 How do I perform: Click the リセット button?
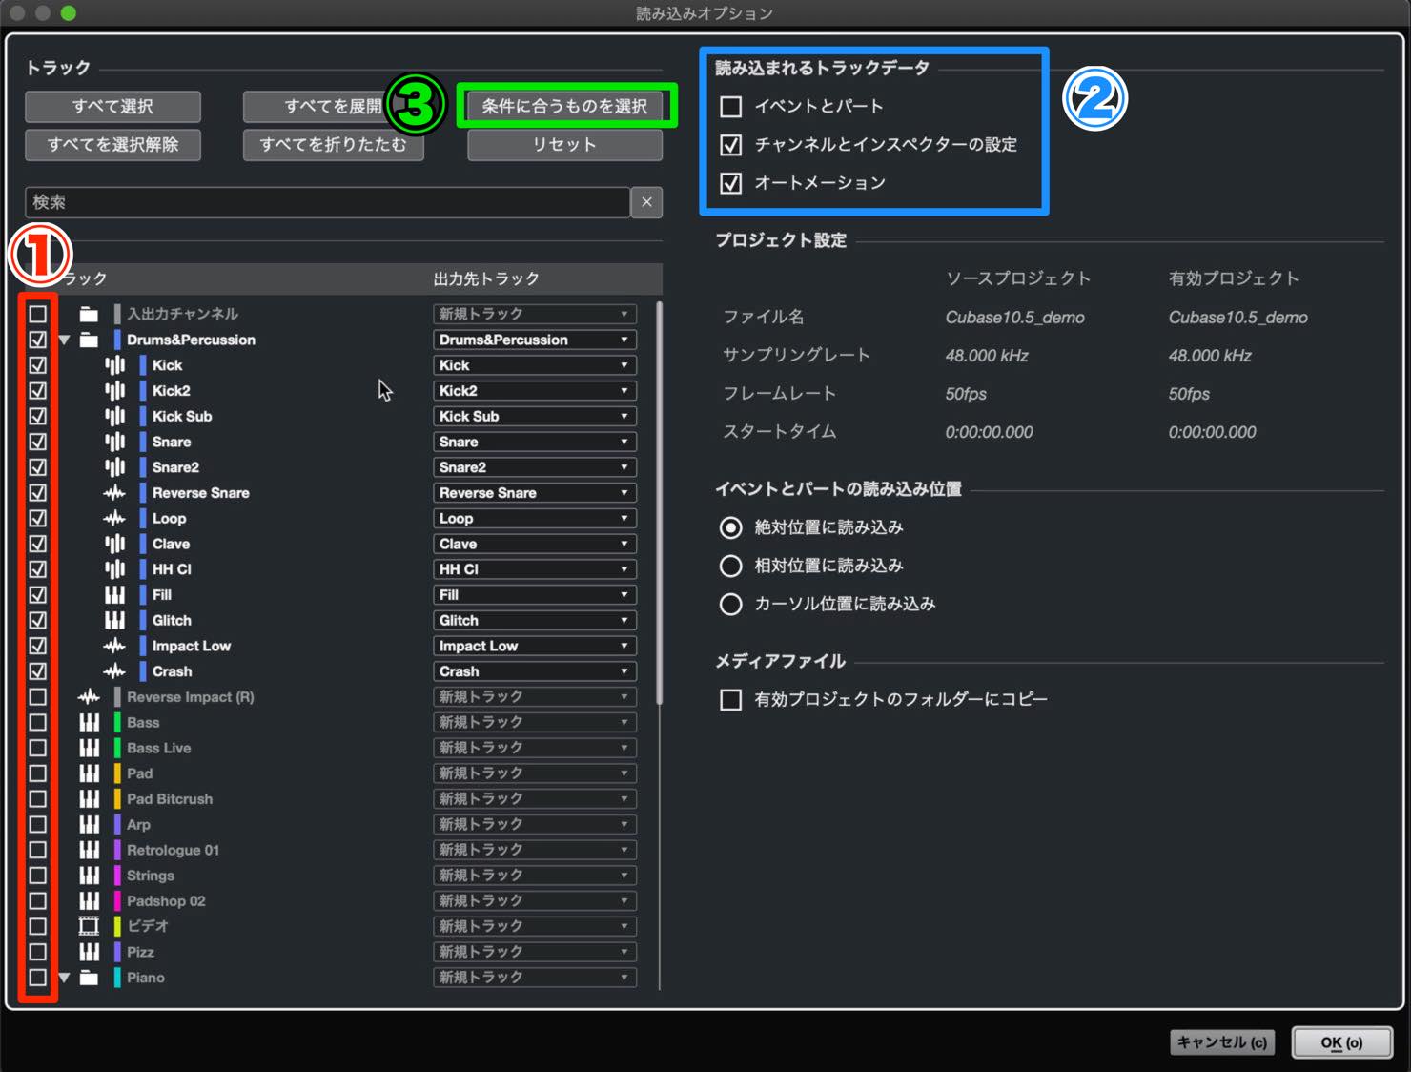(x=565, y=144)
